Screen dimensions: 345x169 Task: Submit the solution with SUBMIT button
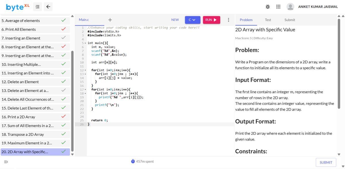coord(326,162)
